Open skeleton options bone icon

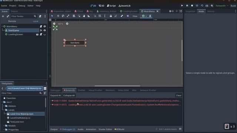coord(122,16)
